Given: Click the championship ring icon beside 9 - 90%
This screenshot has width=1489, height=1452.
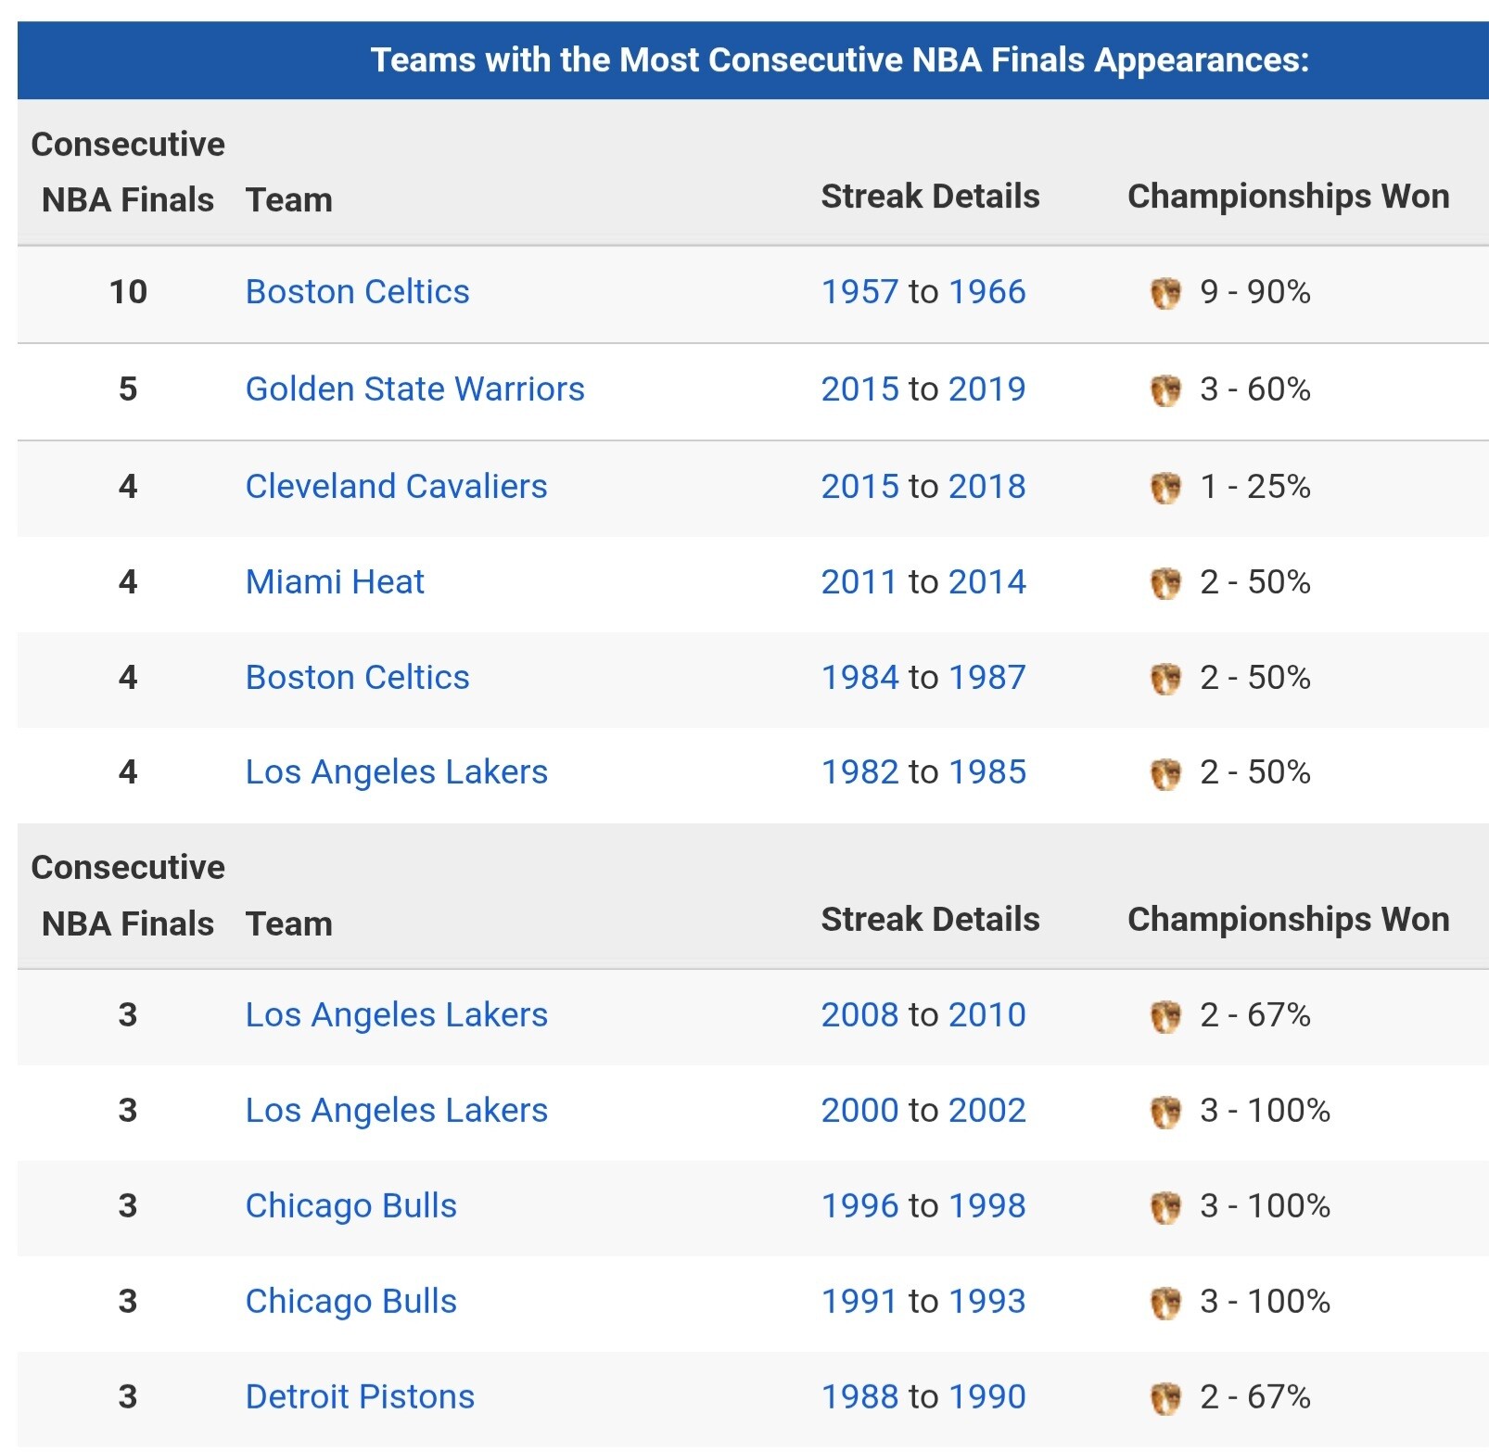Looking at the screenshot, I should (1165, 293).
